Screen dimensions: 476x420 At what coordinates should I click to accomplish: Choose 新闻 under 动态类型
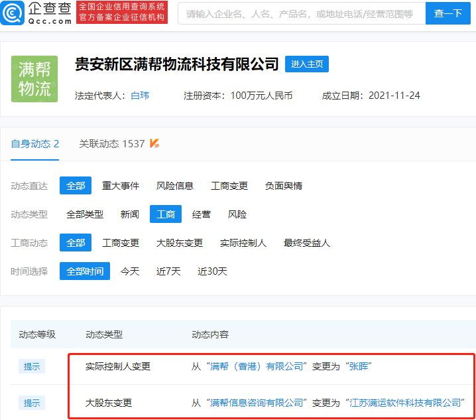click(x=130, y=214)
